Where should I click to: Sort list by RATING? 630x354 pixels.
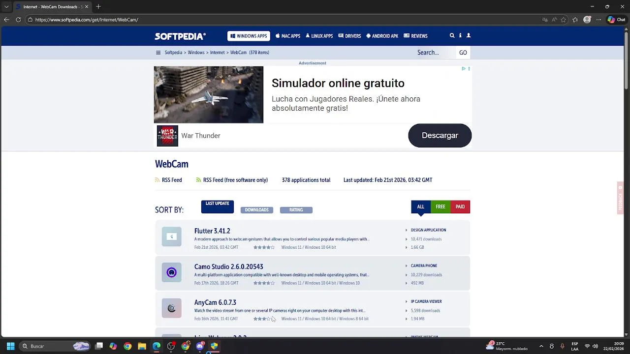[296, 210]
